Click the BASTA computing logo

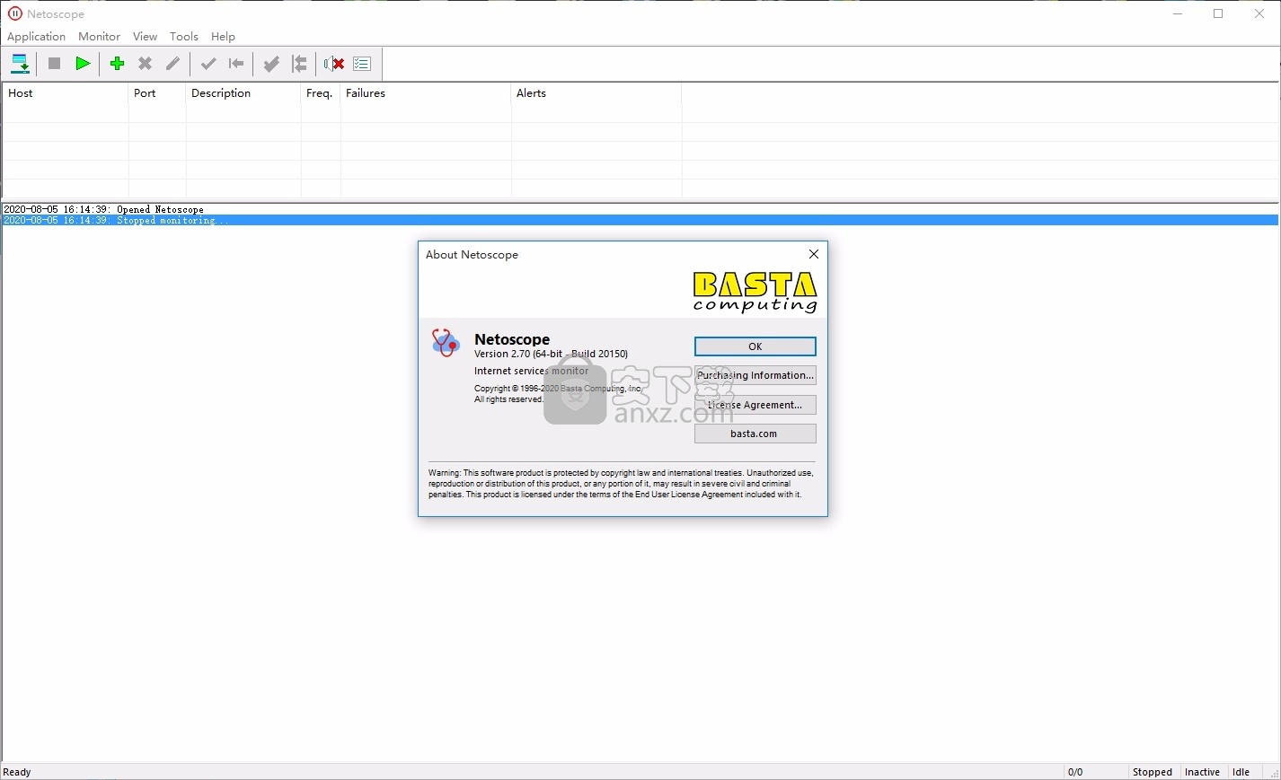pyautogui.click(x=755, y=293)
